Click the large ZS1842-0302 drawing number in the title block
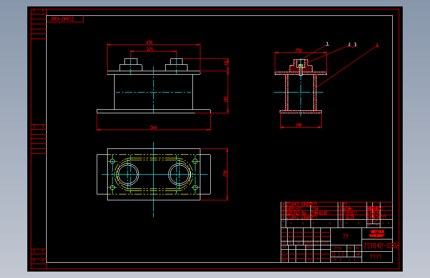The image size is (430, 278). (x=381, y=246)
